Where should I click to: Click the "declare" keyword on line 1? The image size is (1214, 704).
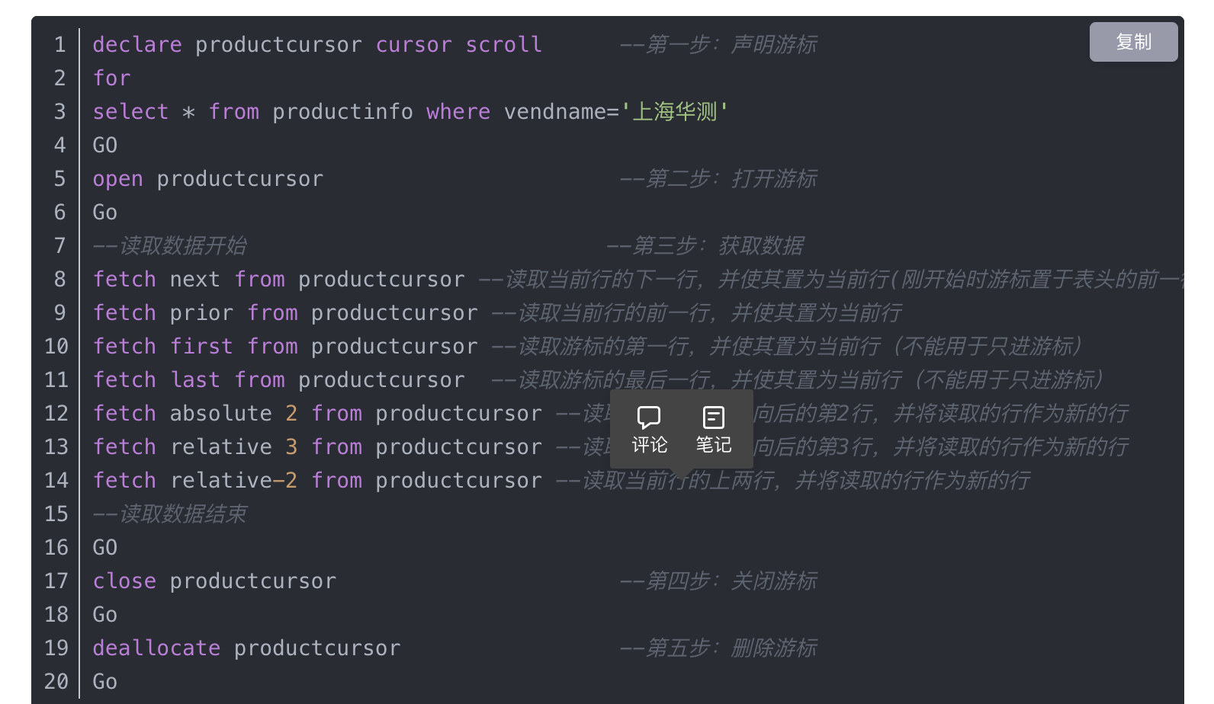[x=137, y=45]
